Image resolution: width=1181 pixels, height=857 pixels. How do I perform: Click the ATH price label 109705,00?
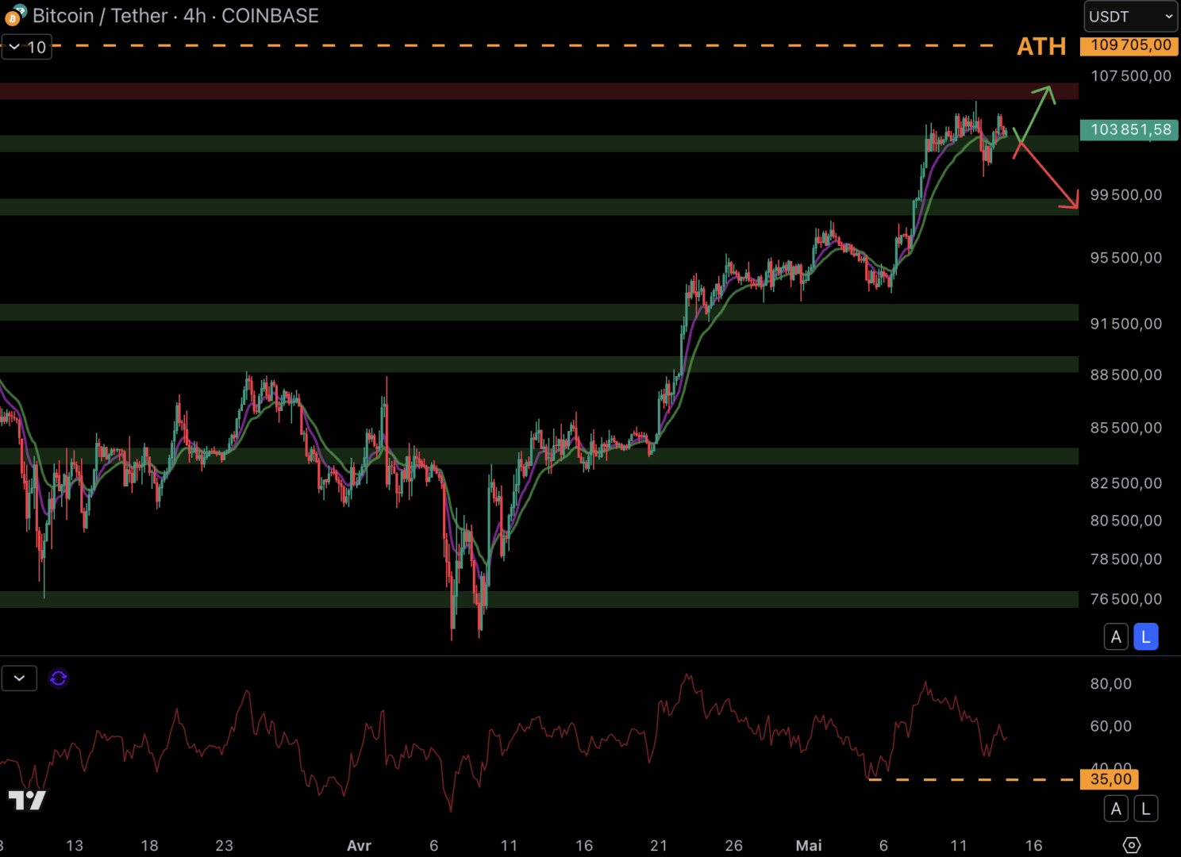[x=1129, y=45]
